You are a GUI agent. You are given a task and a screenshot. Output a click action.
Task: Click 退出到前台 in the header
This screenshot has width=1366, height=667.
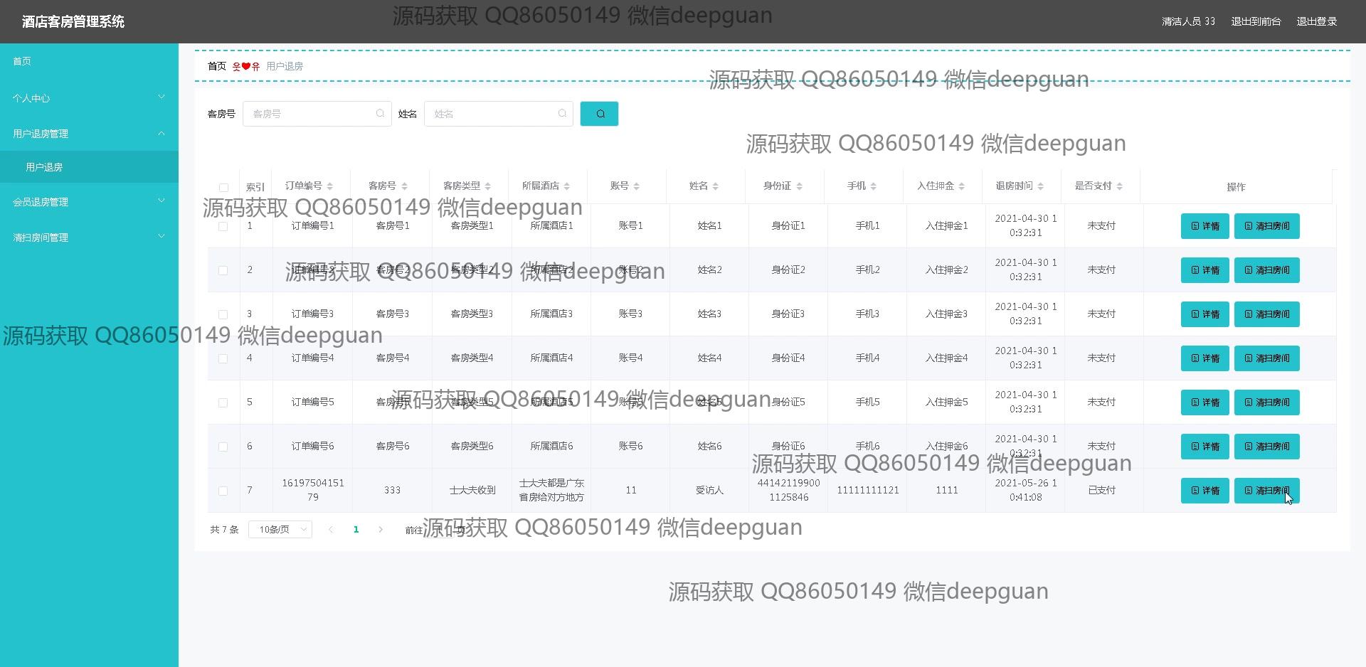tap(1256, 21)
